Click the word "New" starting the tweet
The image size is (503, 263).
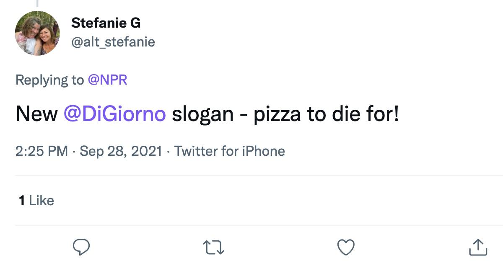click(36, 114)
